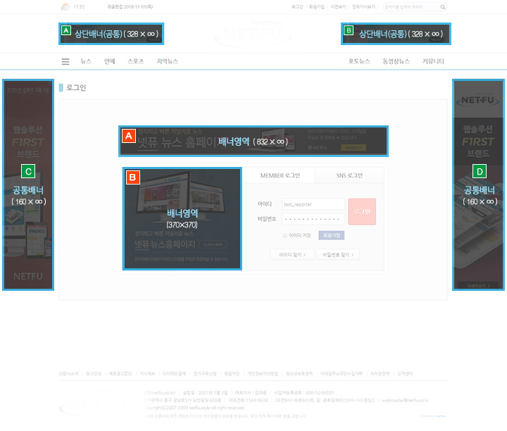Check the 아이디 저장 checkbox

pyautogui.click(x=284, y=235)
